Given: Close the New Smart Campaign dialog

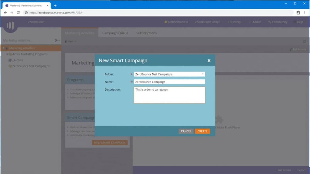Looking at the screenshot, I should pyautogui.click(x=209, y=61).
